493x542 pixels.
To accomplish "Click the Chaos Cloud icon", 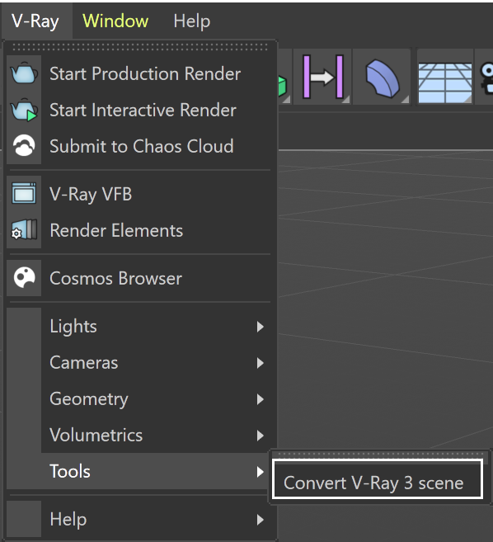I will click(x=24, y=145).
